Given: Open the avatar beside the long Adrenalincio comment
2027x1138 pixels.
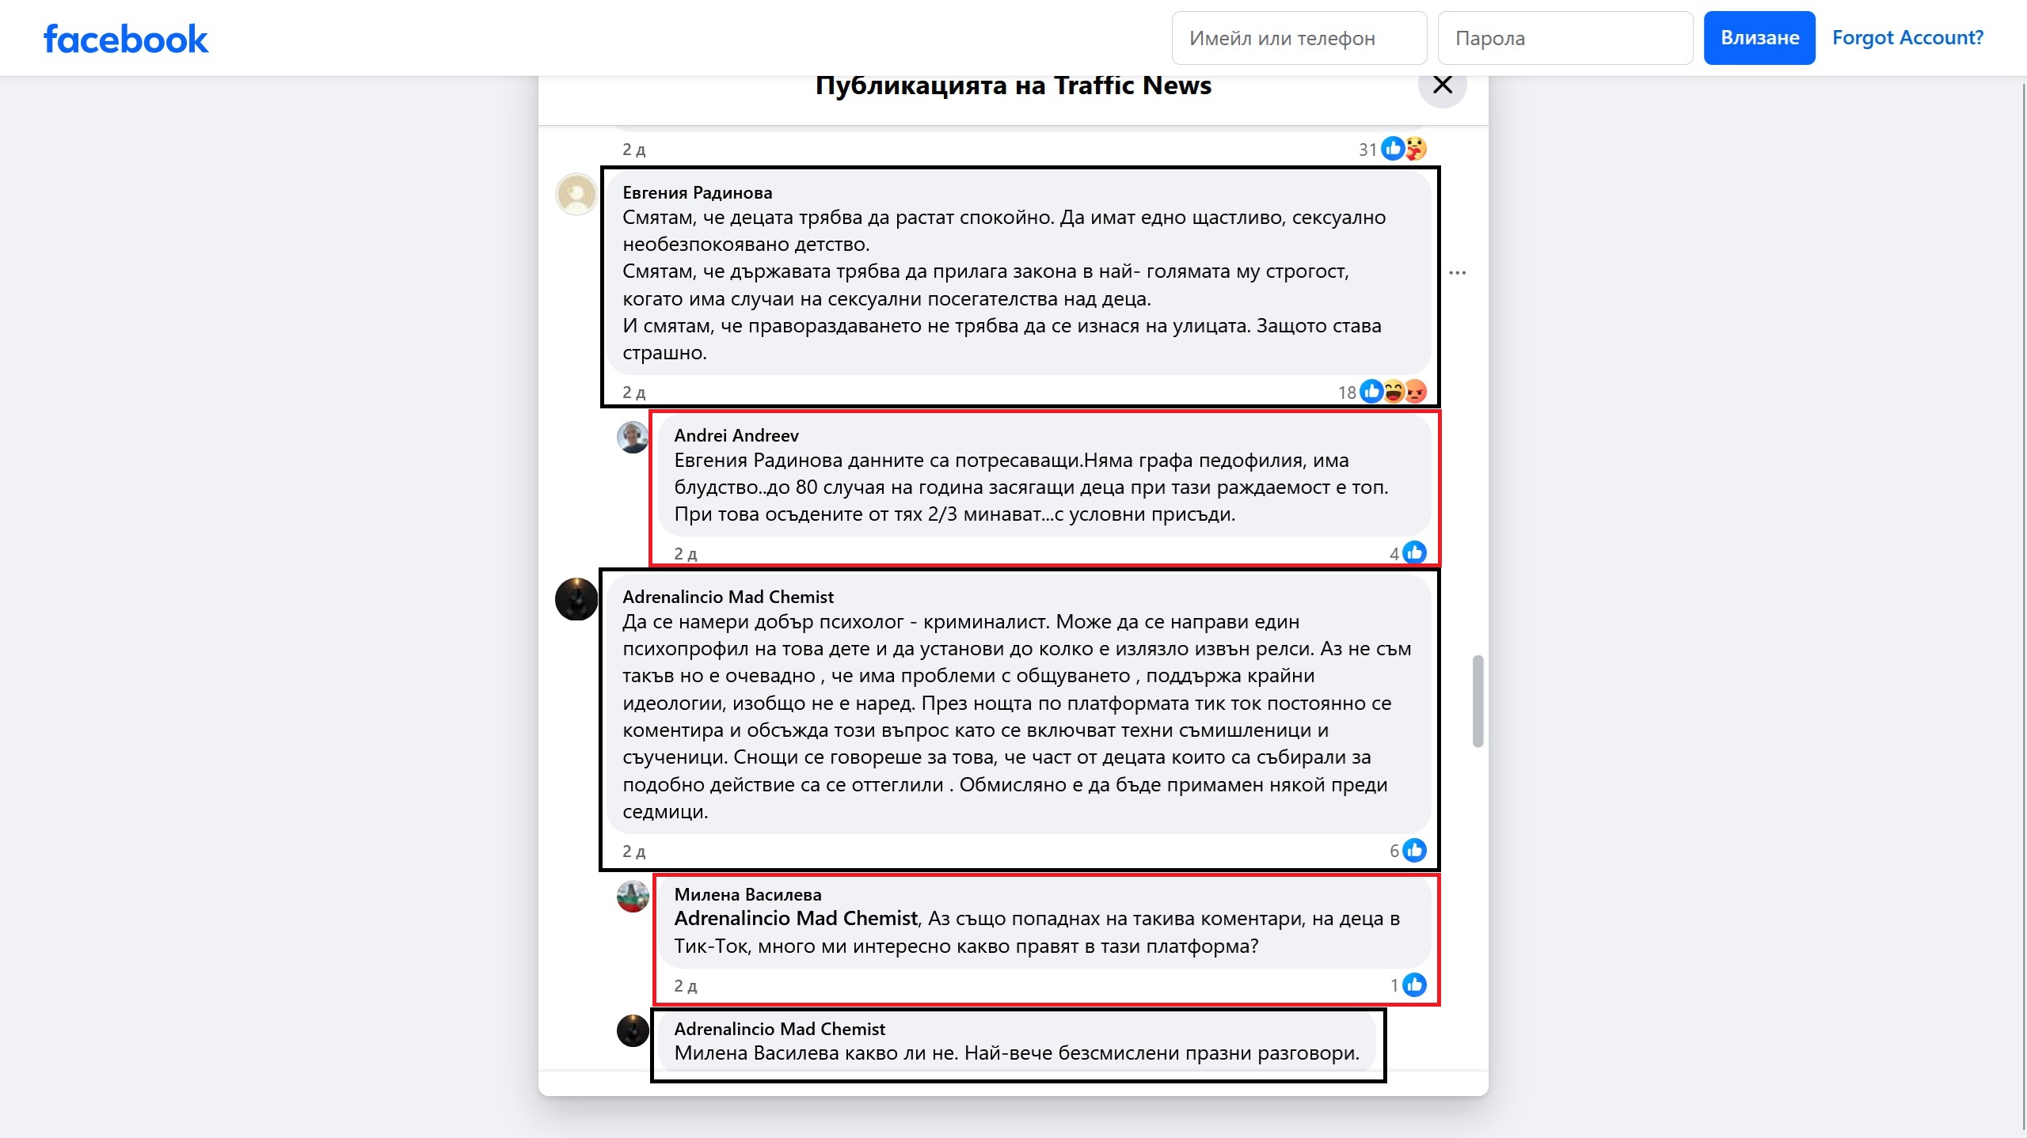Looking at the screenshot, I should (576, 599).
